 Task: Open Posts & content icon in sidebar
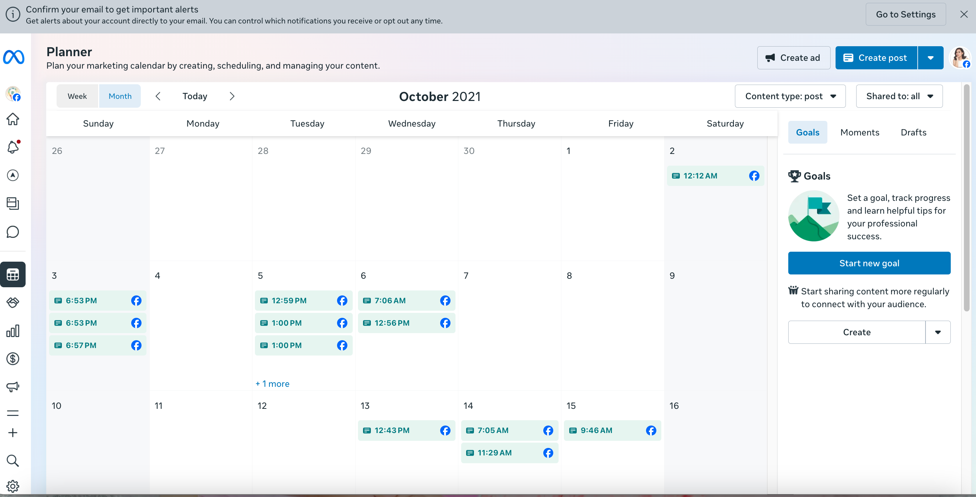point(13,203)
